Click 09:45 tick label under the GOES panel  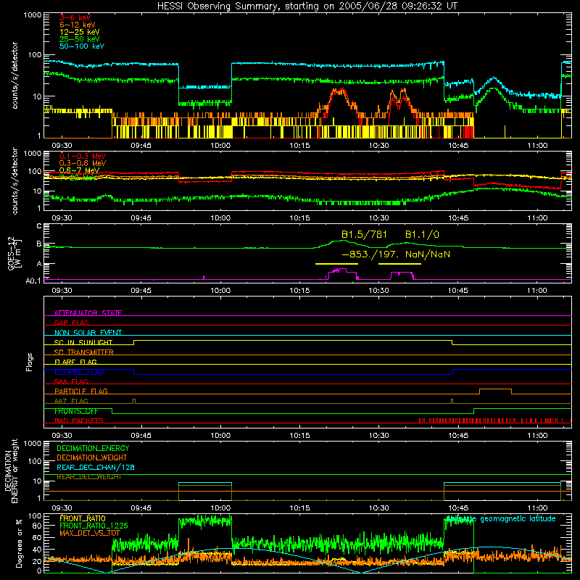(141, 291)
